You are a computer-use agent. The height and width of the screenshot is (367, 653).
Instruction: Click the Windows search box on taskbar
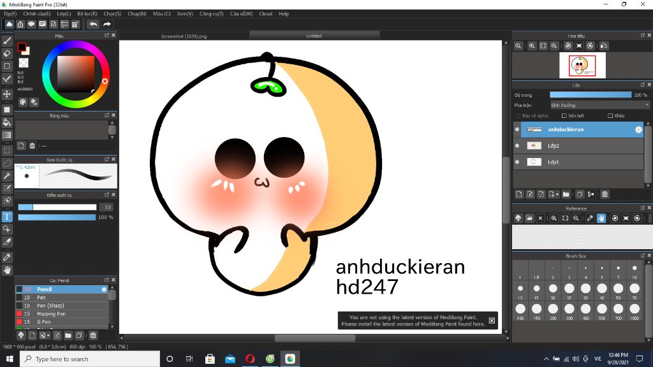pyautogui.click(x=89, y=359)
